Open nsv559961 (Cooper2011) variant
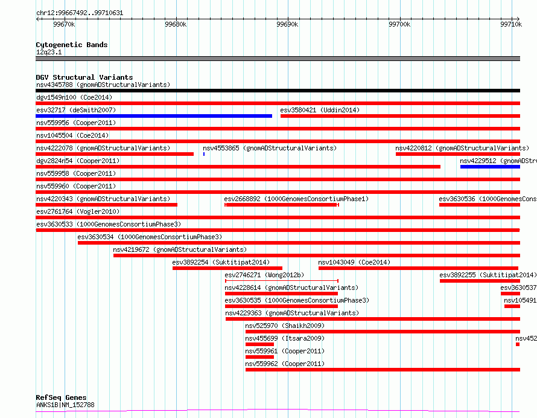 coord(285,351)
